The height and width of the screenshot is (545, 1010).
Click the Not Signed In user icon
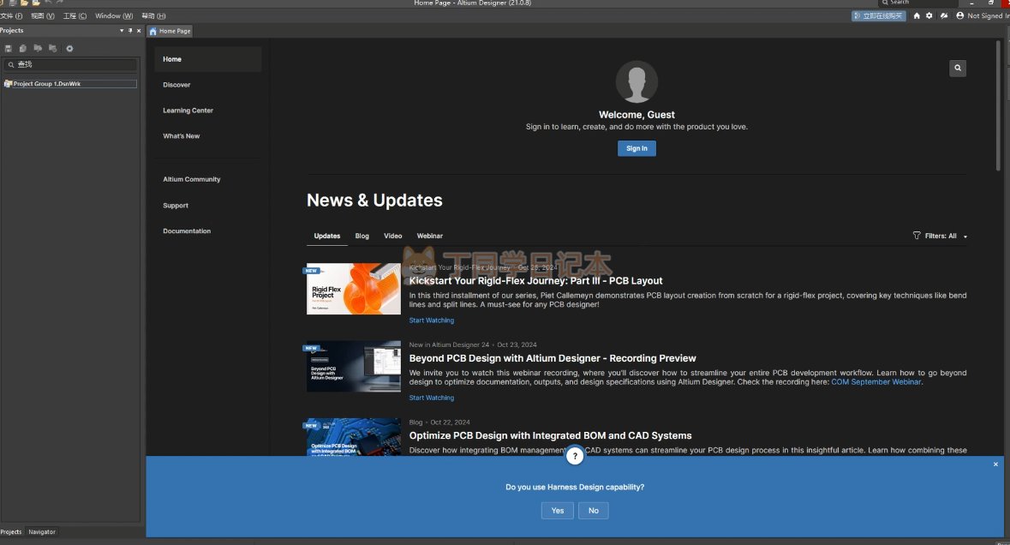tap(960, 15)
